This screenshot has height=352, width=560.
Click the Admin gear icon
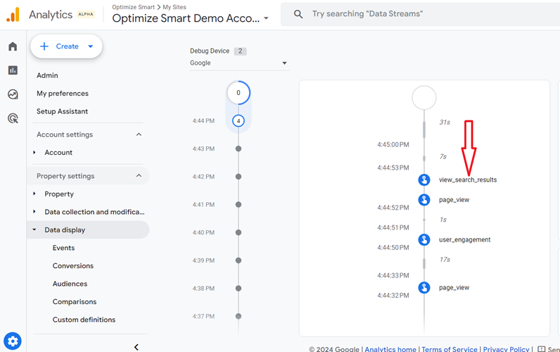tap(13, 341)
